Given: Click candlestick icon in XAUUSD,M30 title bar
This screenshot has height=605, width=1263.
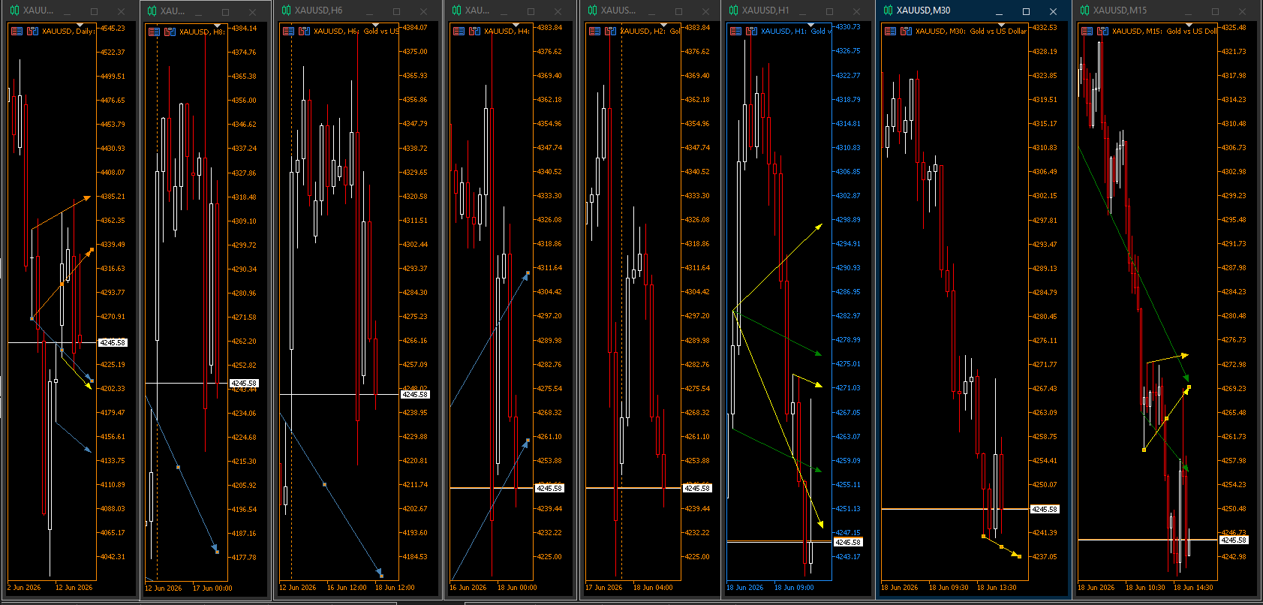Looking at the screenshot, I should (x=889, y=11).
